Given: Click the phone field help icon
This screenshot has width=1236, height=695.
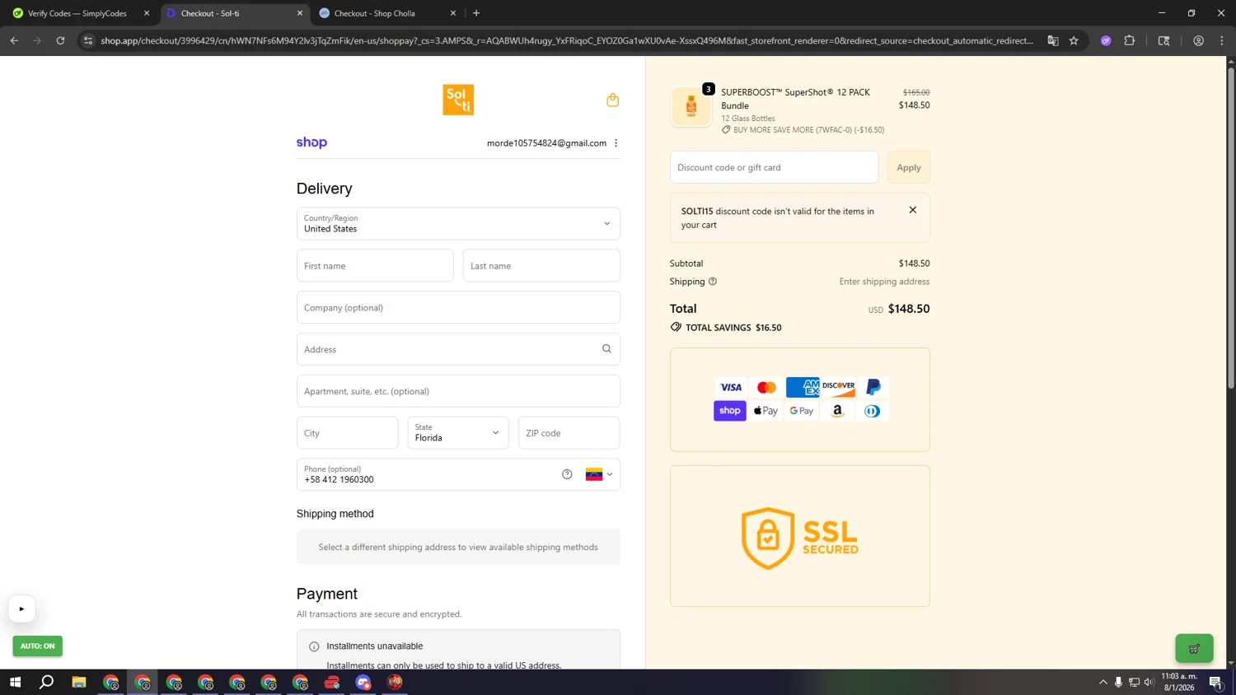Looking at the screenshot, I should point(567,474).
